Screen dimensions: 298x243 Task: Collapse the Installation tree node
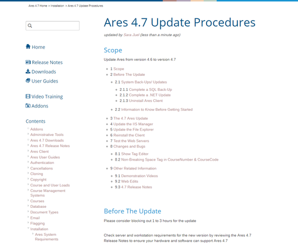point(28,229)
